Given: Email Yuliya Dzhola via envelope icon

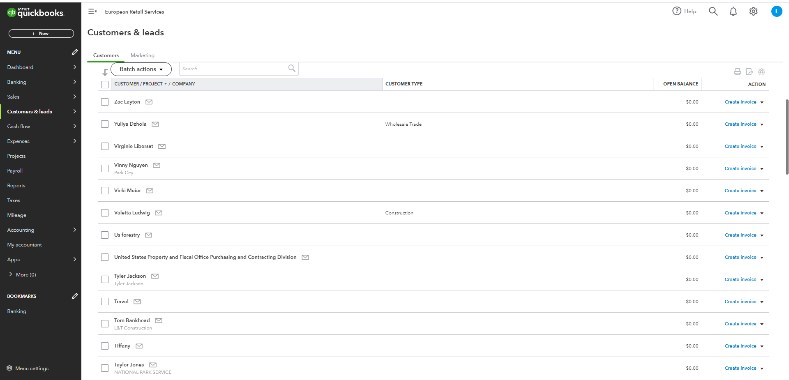Looking at the screenshot, I should point(155,124).
